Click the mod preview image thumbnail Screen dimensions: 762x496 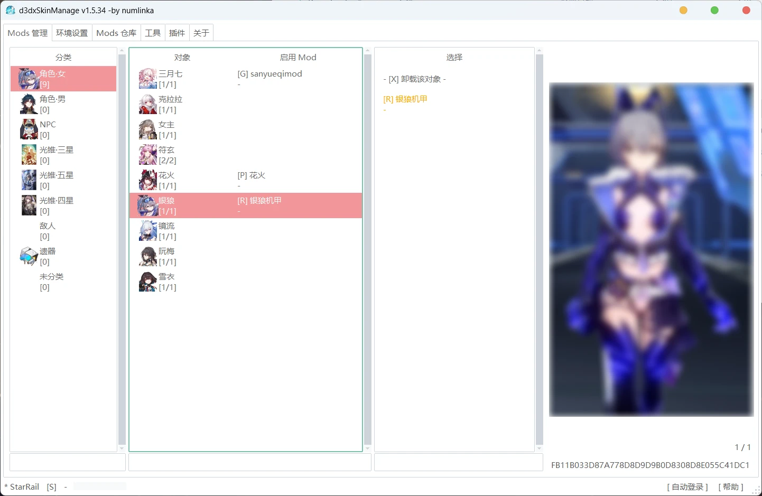coord(651,249)
